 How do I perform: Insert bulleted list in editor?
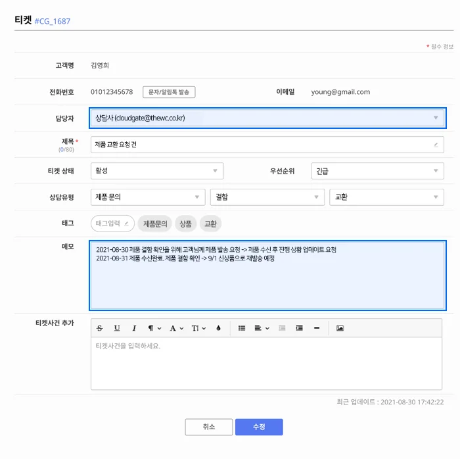[242, 328]
